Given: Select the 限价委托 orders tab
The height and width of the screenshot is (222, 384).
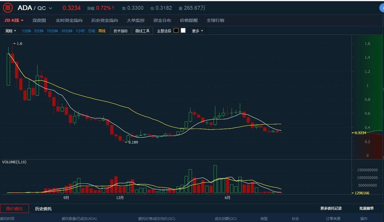Looking at the screenshot, I should click(14, 209).
